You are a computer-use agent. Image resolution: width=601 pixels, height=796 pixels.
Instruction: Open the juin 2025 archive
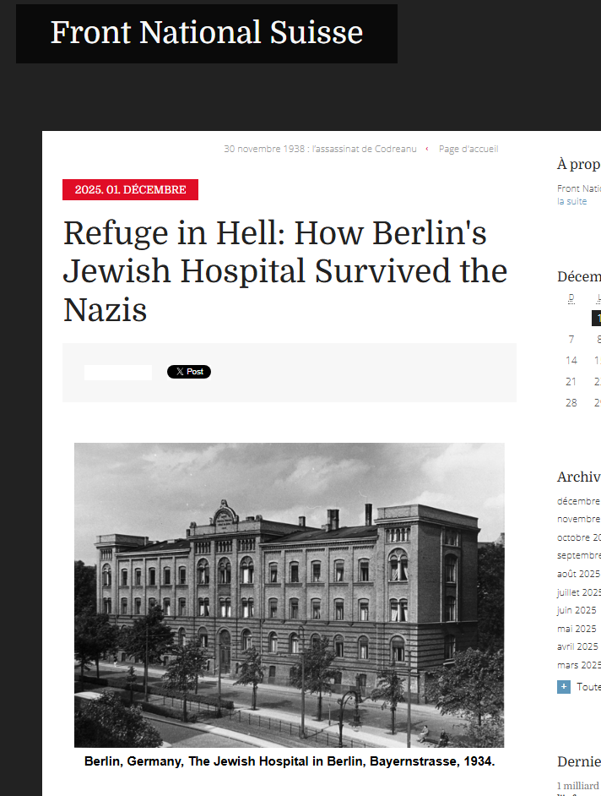coord(577,610)
